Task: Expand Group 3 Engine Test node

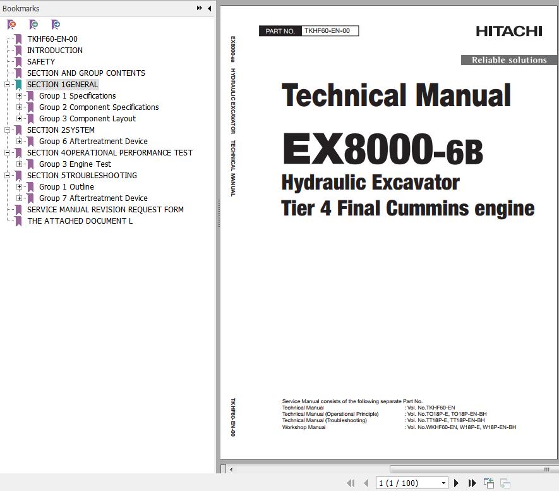Action: pyautogui.click(x=19, y=164)
